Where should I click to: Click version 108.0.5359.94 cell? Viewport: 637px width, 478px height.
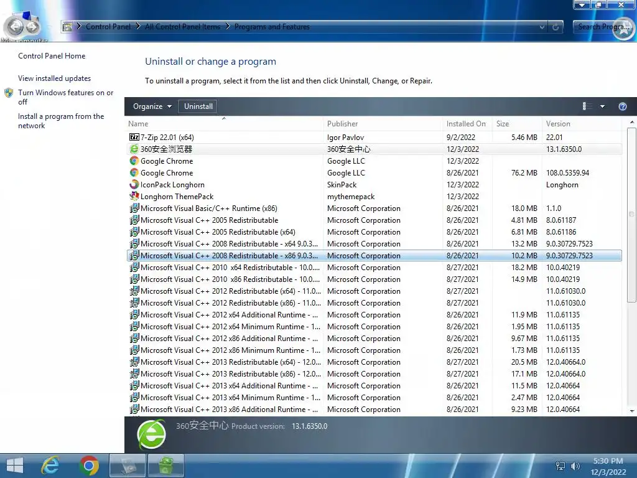[x=567, y=173]
